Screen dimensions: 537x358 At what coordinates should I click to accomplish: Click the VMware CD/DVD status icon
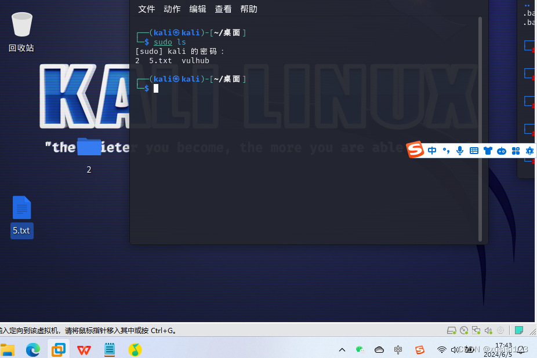(464, 330)
